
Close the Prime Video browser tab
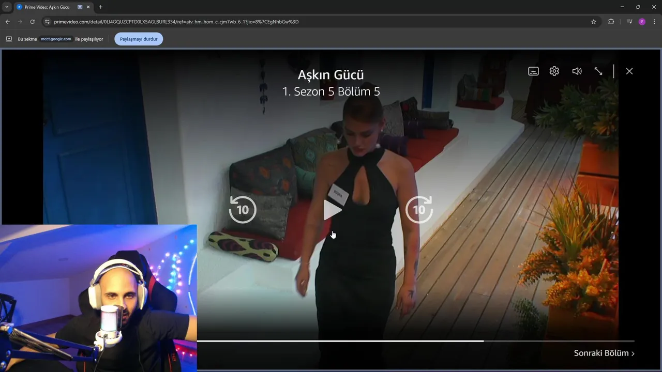[89, 7]
